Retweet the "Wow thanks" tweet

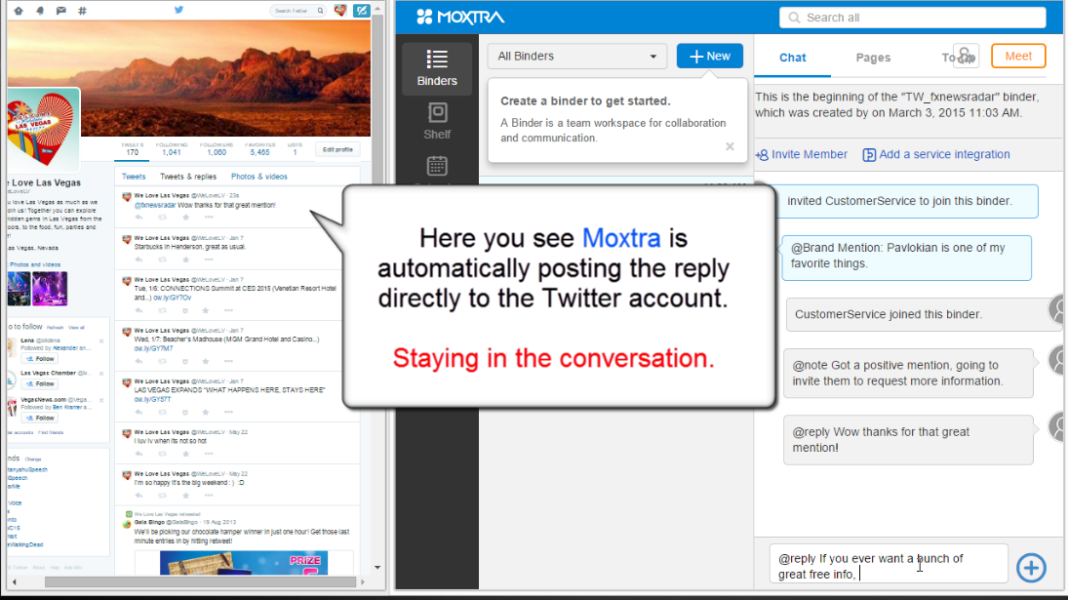coord(162,218)
